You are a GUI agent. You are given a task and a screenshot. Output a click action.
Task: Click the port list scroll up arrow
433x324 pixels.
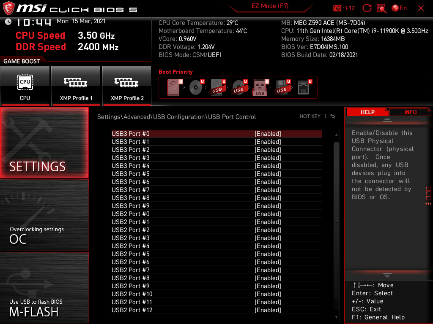[x=336, y=135]
